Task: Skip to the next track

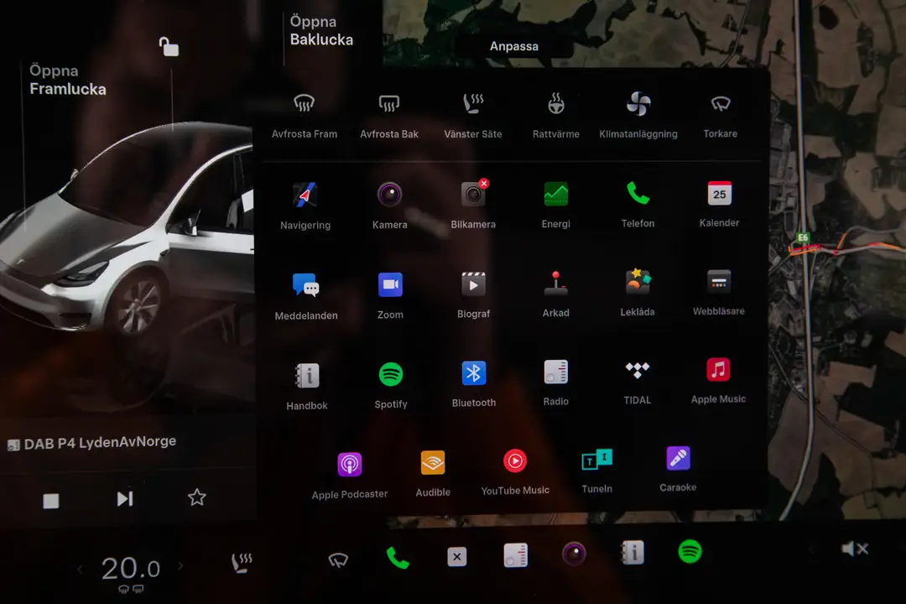Action: pyautogui.click(x=124, y=497)
